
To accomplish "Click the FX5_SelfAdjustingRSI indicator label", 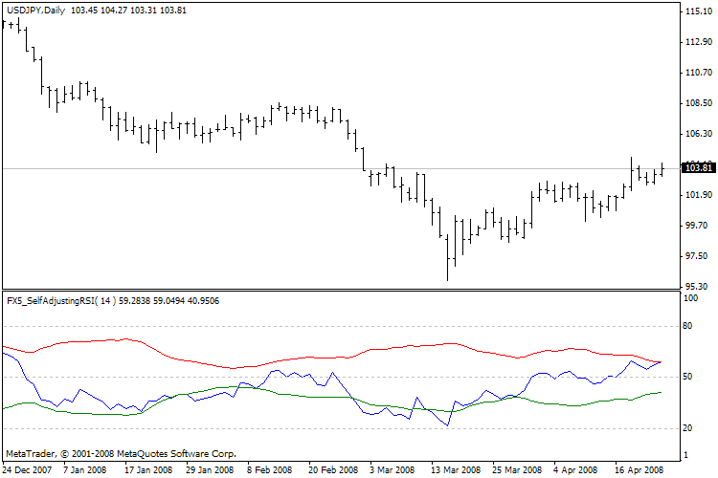I will (x=59, y=300).
